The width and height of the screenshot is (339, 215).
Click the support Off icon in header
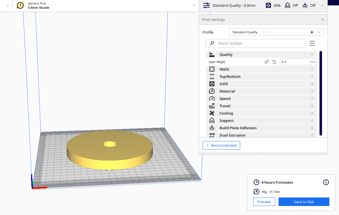coord(288,5)
